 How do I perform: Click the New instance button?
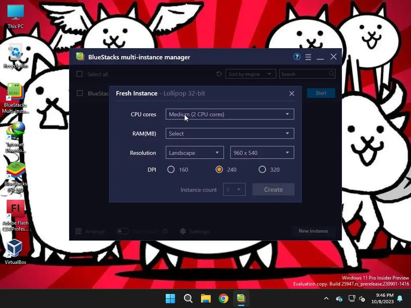tap(313, 231)
